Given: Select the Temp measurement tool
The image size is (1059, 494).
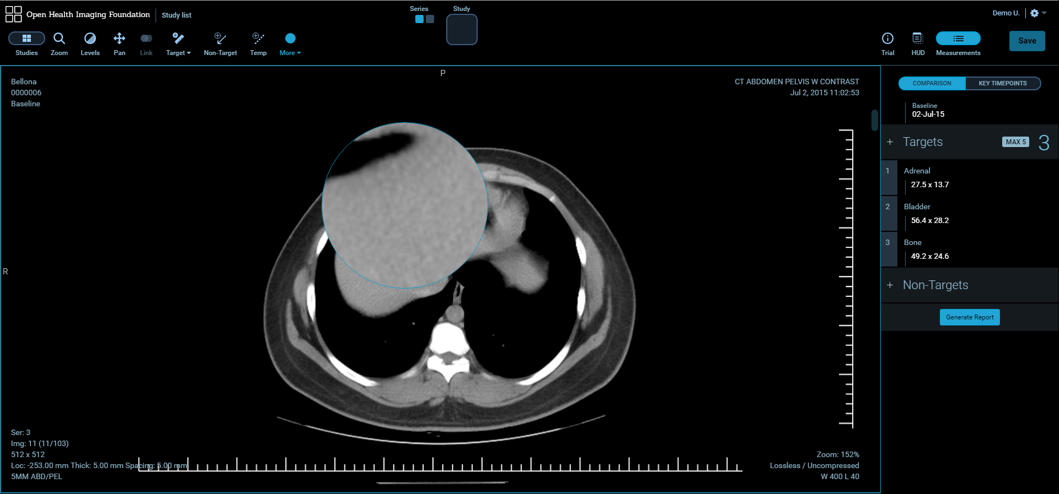Looking at the screenshot, I should tap(258, 44).
